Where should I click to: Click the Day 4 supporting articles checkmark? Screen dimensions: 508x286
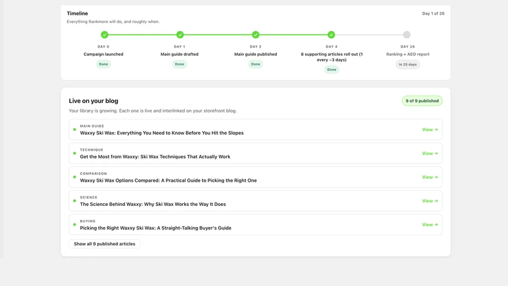[x=331, y=35]
